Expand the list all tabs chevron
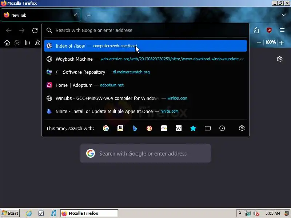 (284, 15)
